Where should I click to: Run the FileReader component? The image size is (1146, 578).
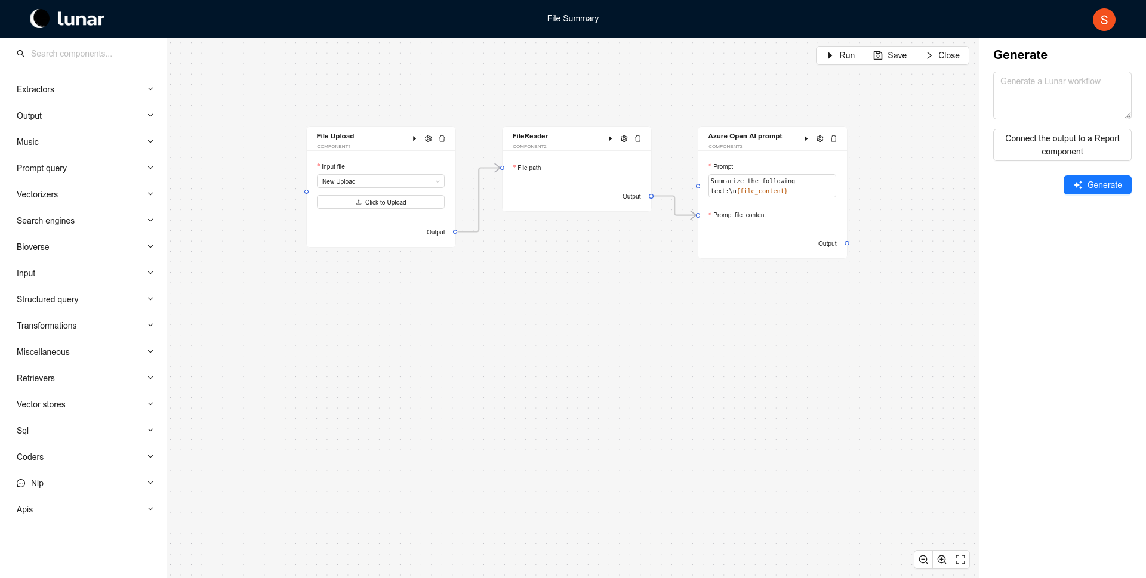610,138
